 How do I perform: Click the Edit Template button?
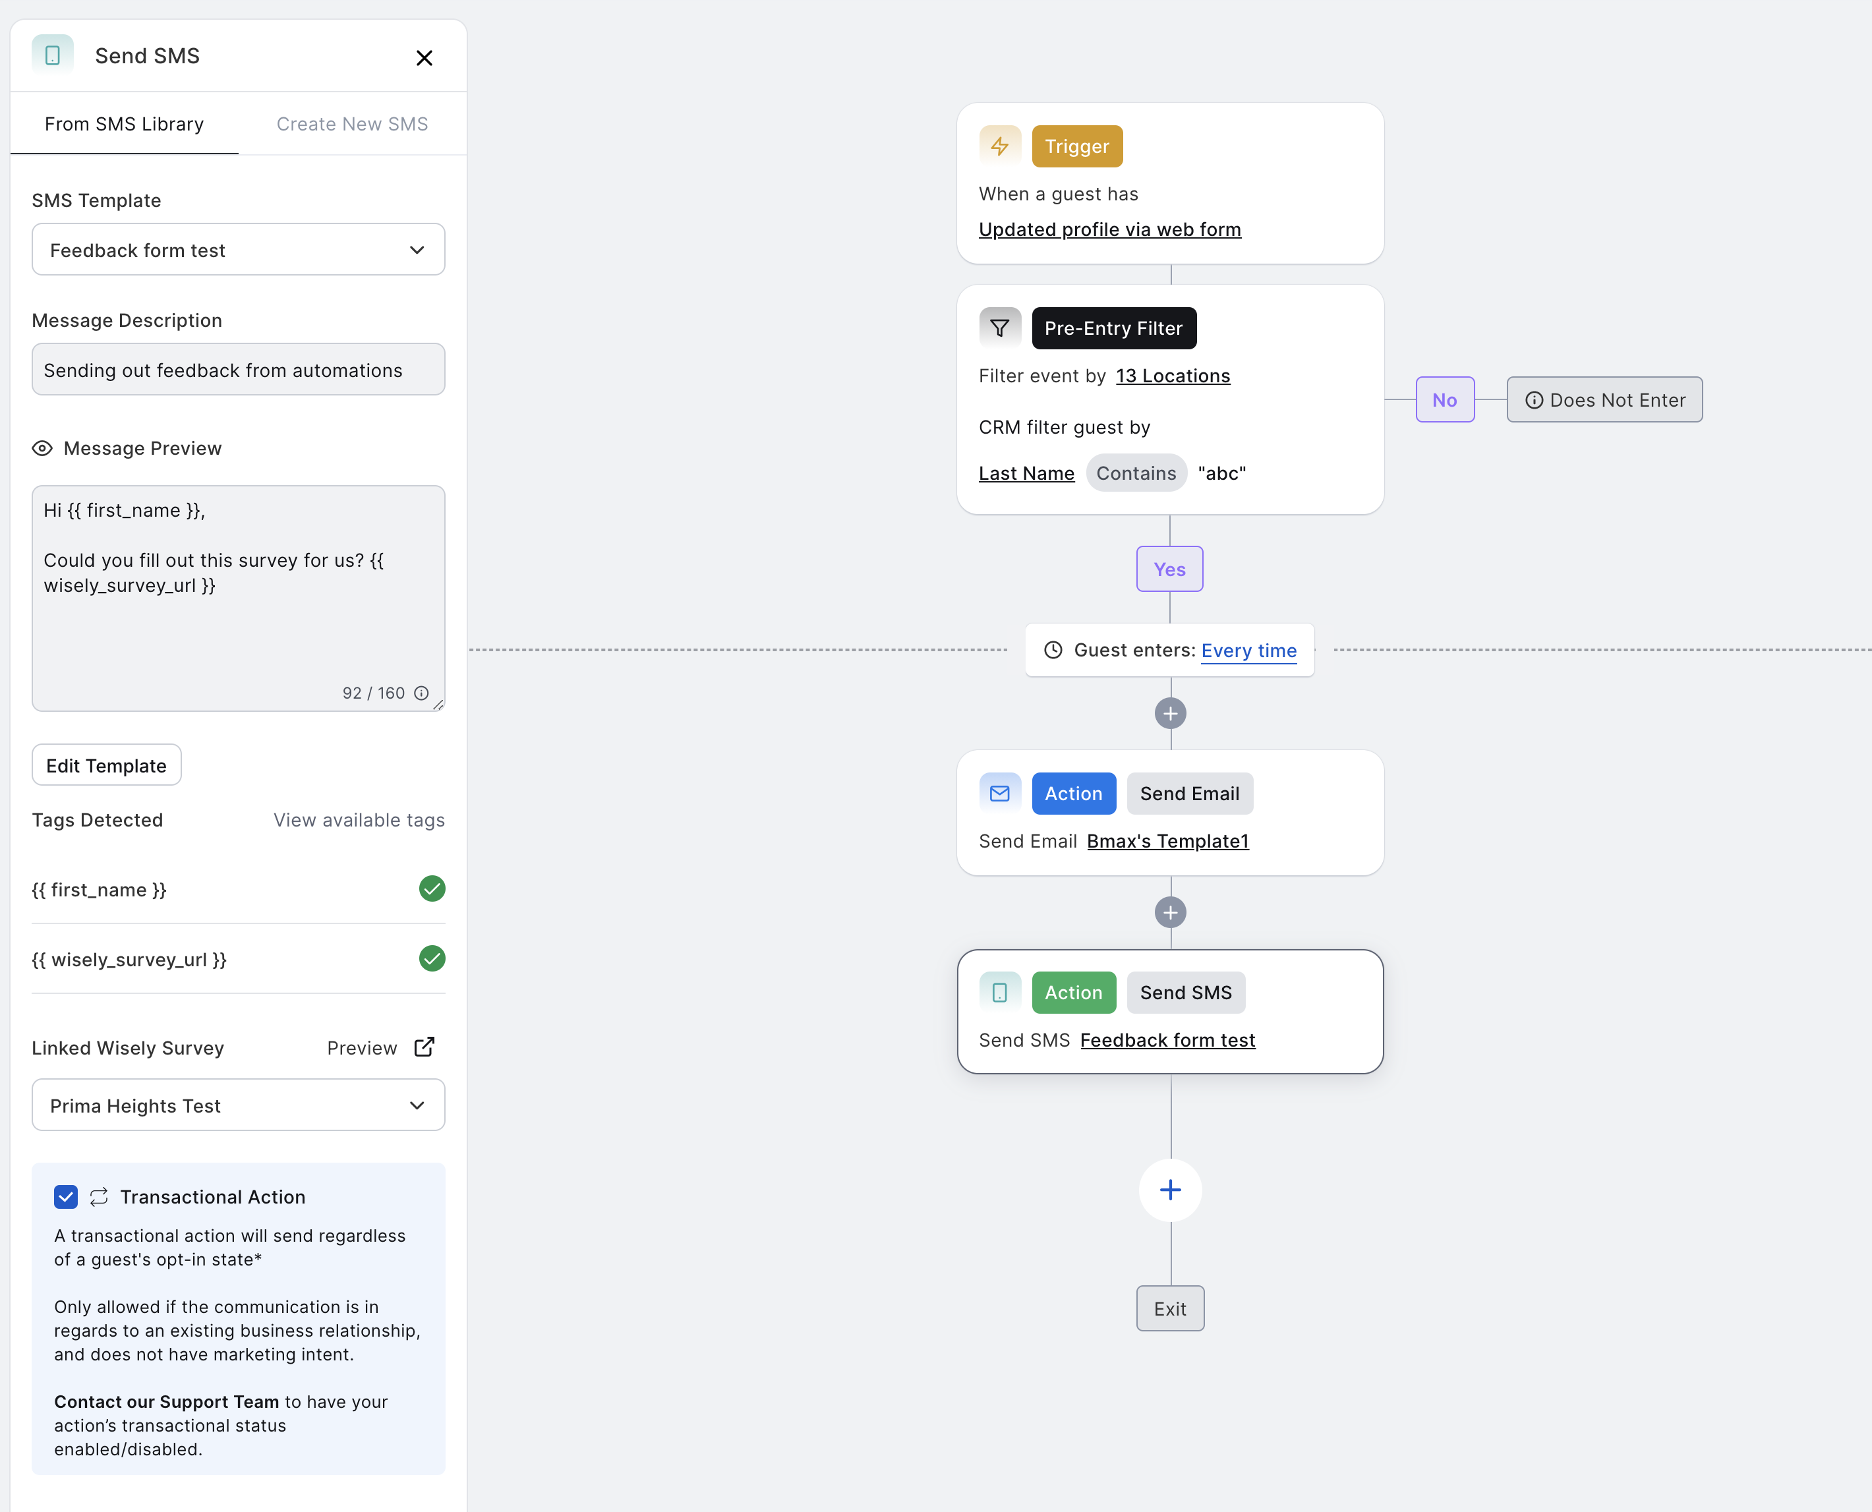tap(106, 766)
